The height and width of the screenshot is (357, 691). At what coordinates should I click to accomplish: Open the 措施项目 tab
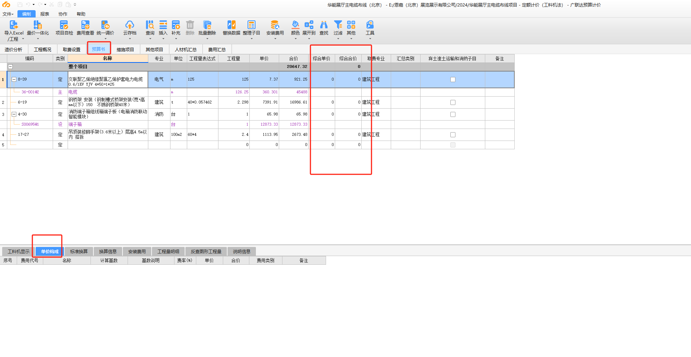125,50
